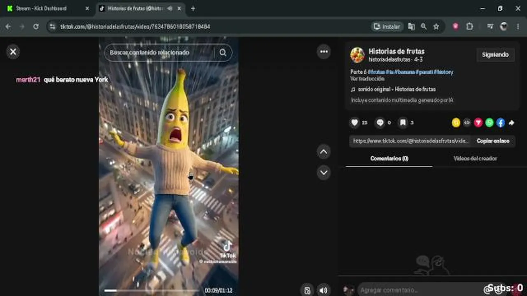Reload the current page
This screenshot has height=296, width=527.
[x=36, y=26]
